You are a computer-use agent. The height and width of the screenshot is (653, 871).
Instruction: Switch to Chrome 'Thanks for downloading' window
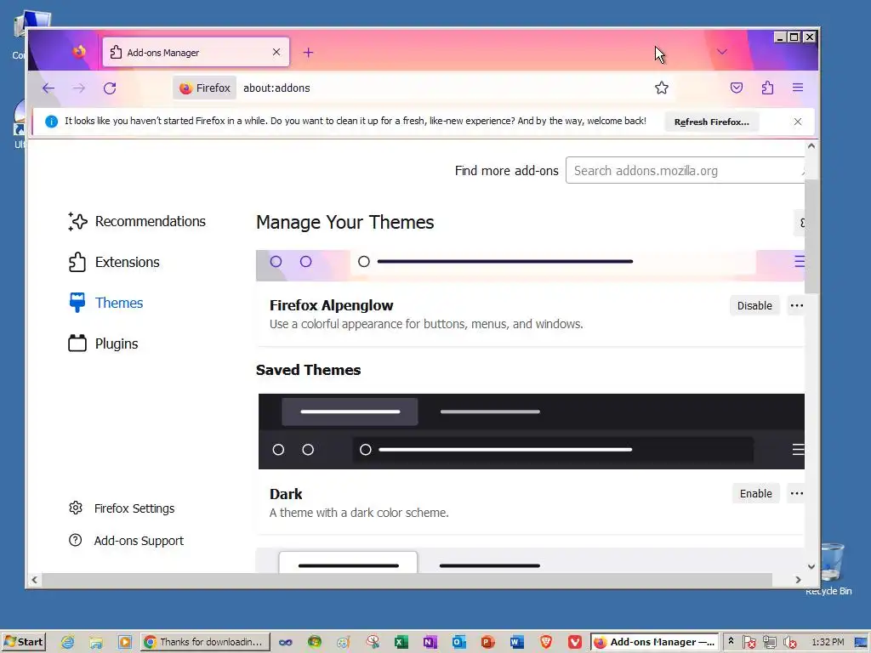(205, 642)
